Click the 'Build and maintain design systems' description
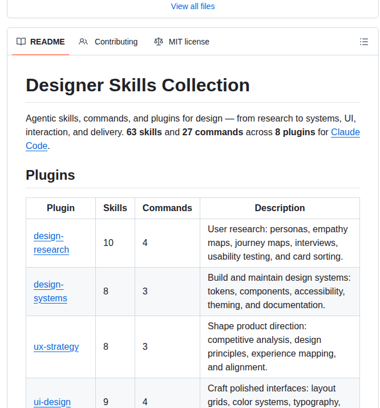The height and width of the screenshot is (408, 380). click(279, 291)
